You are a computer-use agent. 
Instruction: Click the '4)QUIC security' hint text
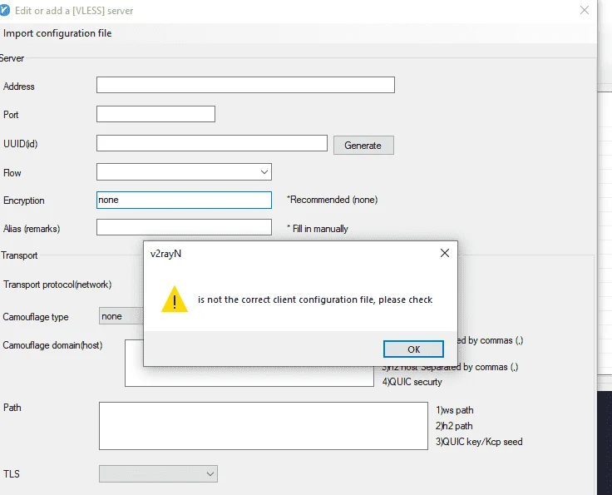412,382
